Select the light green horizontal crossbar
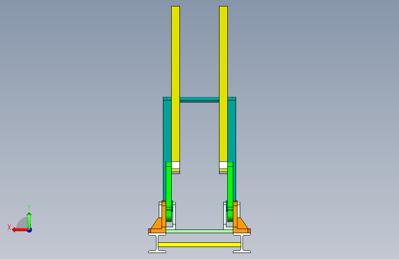Screen dimensions: 399x259 point(200,231)
